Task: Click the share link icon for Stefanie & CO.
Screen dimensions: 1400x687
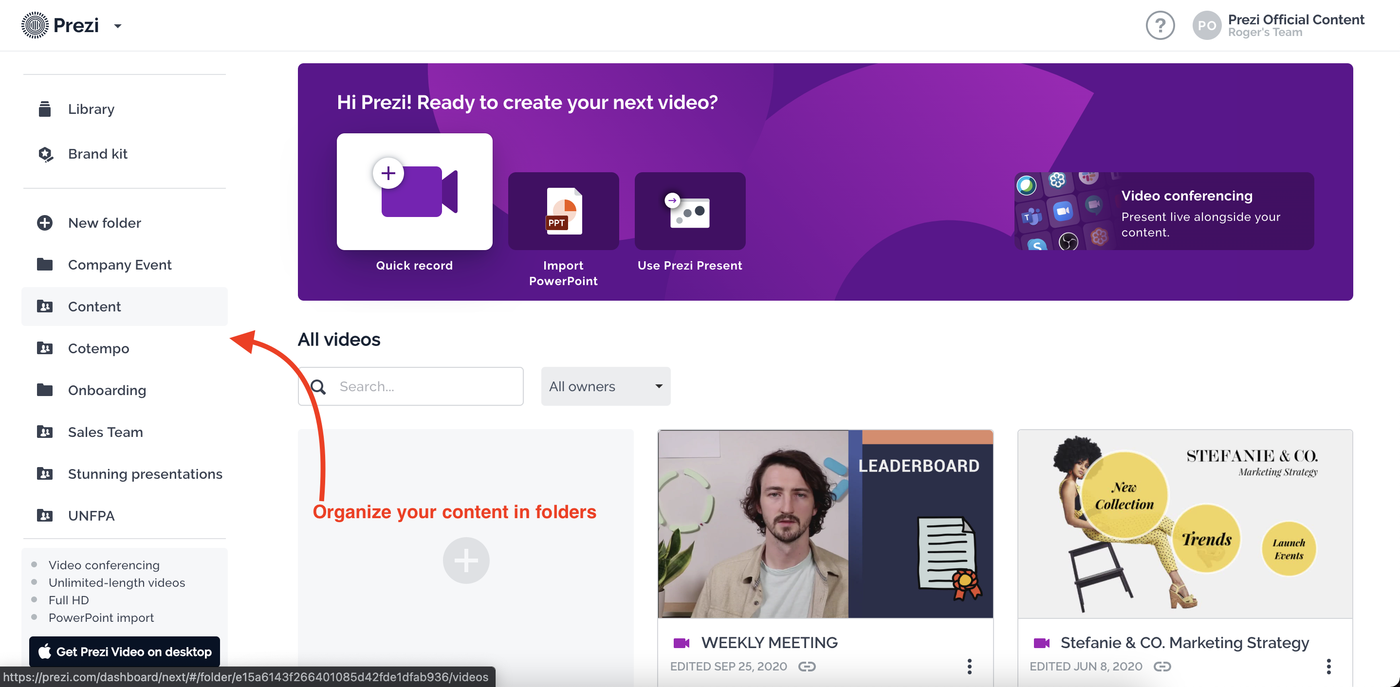Action: [1161, 667]
